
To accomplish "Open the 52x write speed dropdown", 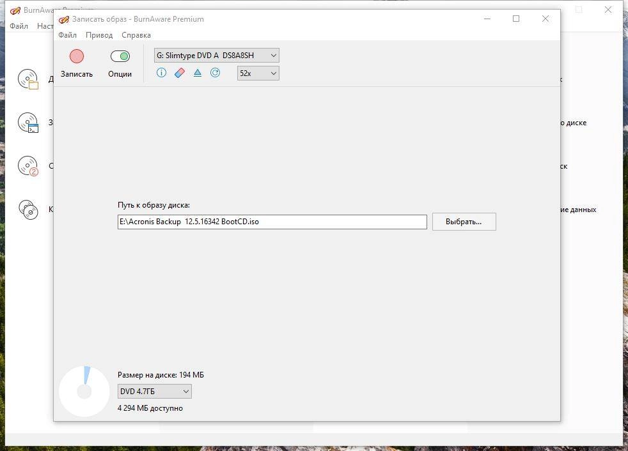I will pyautogui.click(x=258, y=73).
